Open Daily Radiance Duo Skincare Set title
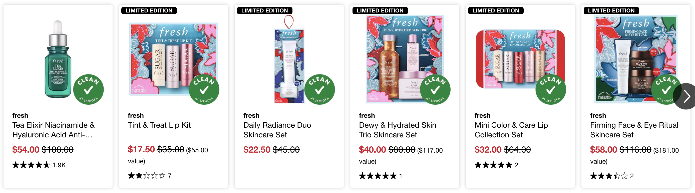Viewport: 695px width, 193px height. [277, 130]
